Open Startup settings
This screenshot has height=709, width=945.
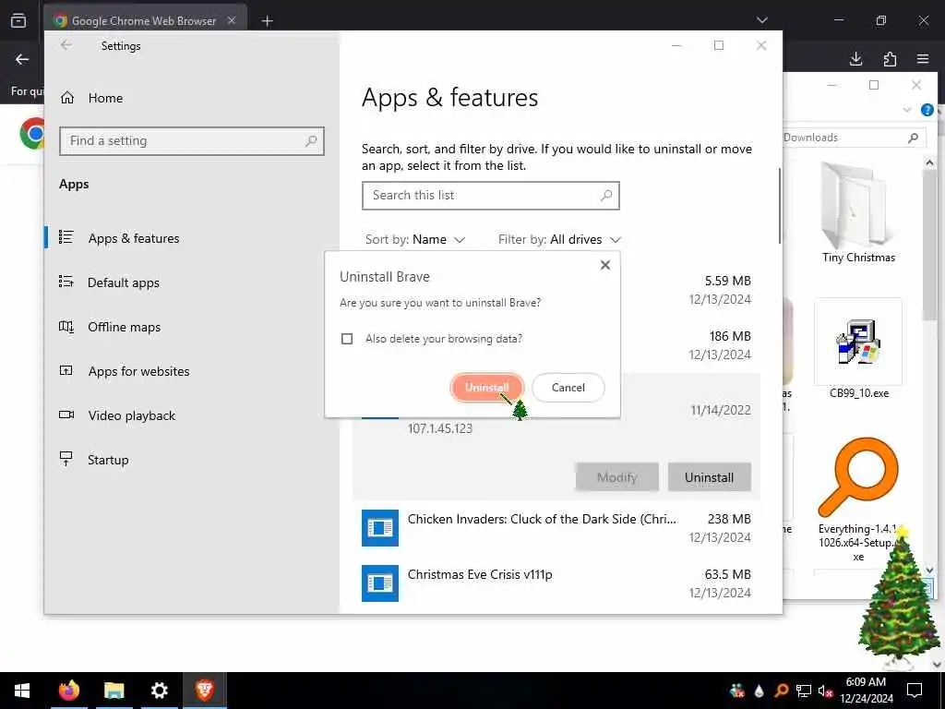pos(108,460)
